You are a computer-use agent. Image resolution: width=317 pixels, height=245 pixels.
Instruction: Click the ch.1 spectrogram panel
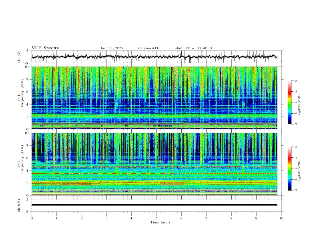pyautogui.click(x=154, y=98)
